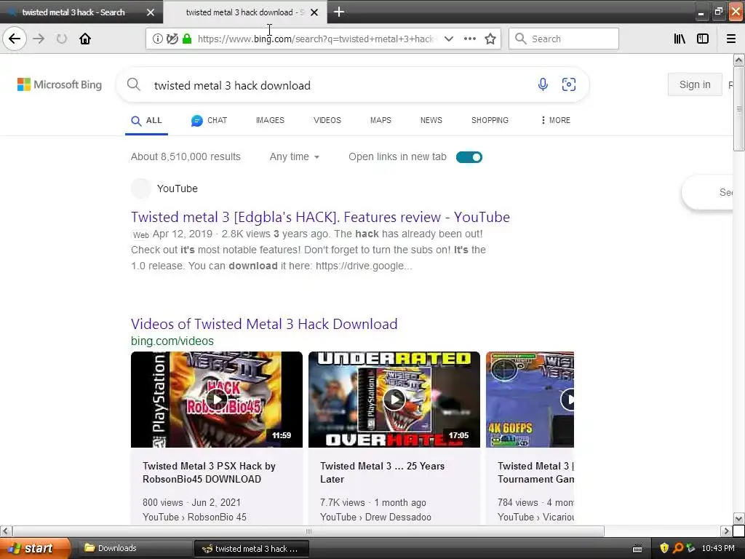
Task: Click the URL address bar text
Action: coord(317,39)
